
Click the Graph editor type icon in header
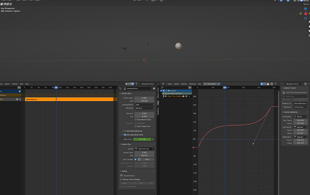click(x=163, y=84)
